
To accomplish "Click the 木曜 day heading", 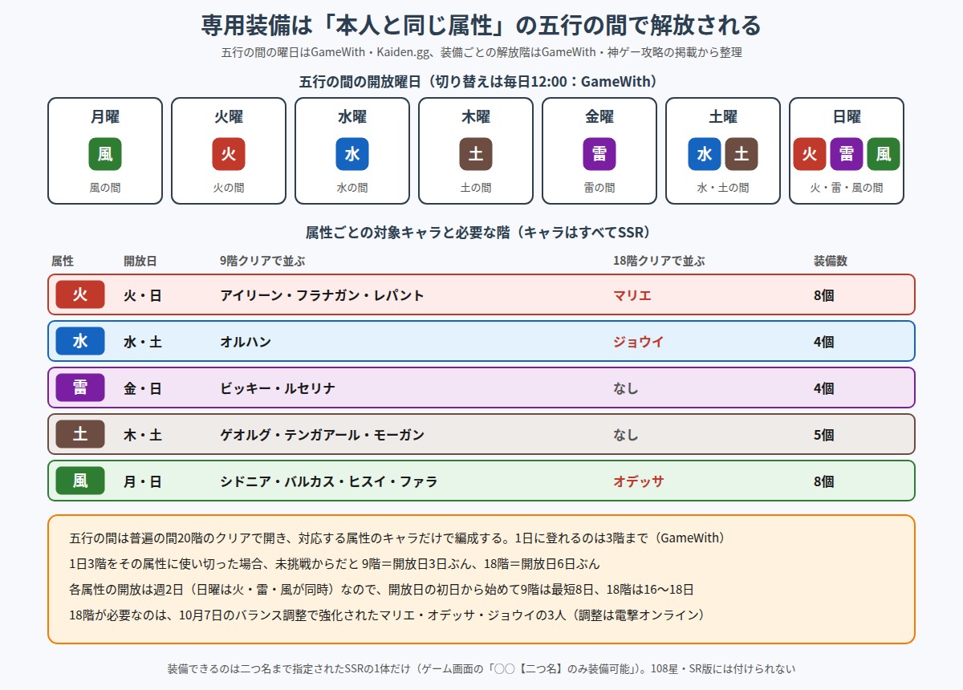I will pos(476,117).
